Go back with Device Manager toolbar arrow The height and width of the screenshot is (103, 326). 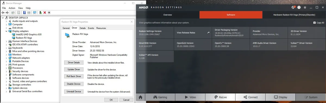(3, 12)
